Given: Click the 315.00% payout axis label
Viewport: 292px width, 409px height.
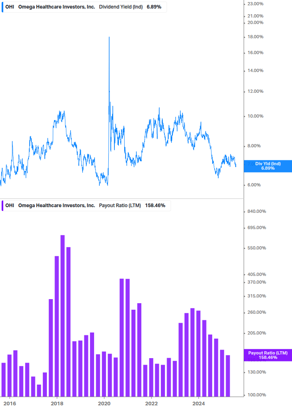Looking at the screenshot, I should coord(257,296).
